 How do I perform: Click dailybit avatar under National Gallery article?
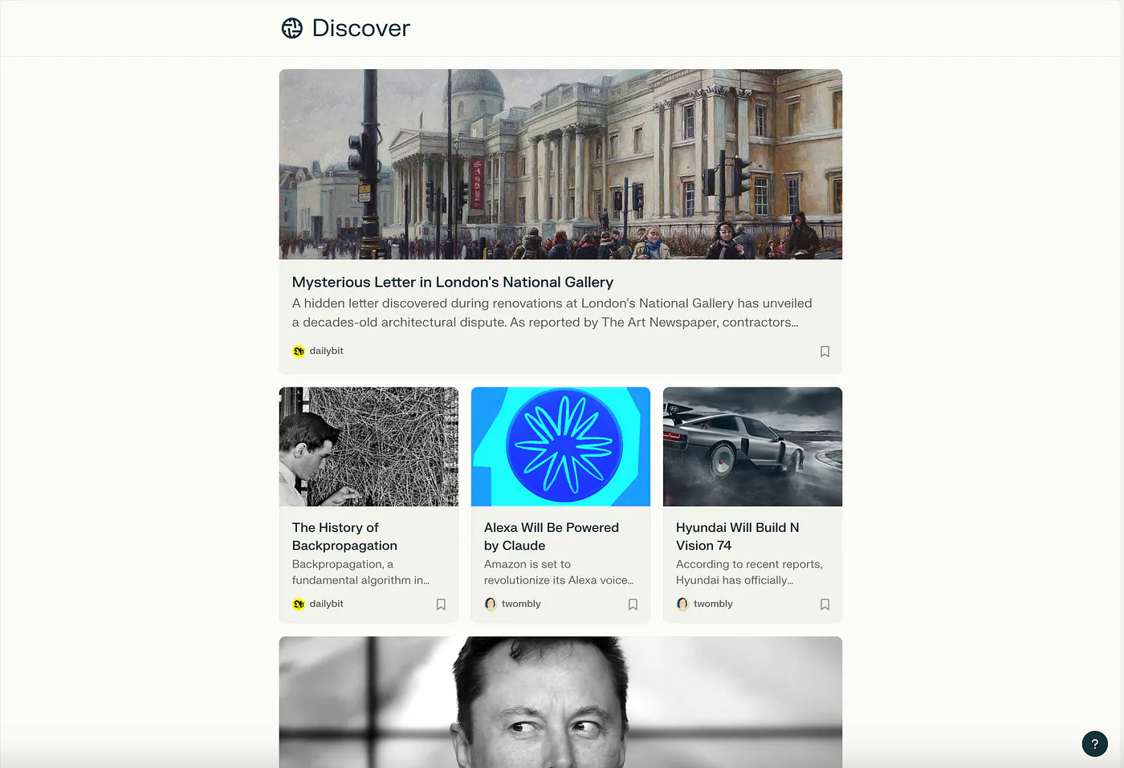point(299,351)
